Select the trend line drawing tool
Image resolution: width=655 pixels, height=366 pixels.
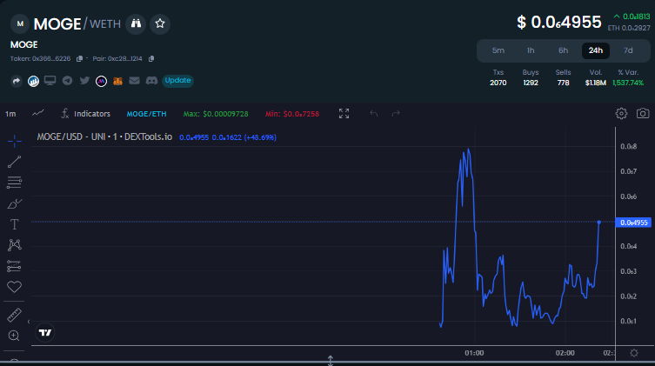click(14, 162)
